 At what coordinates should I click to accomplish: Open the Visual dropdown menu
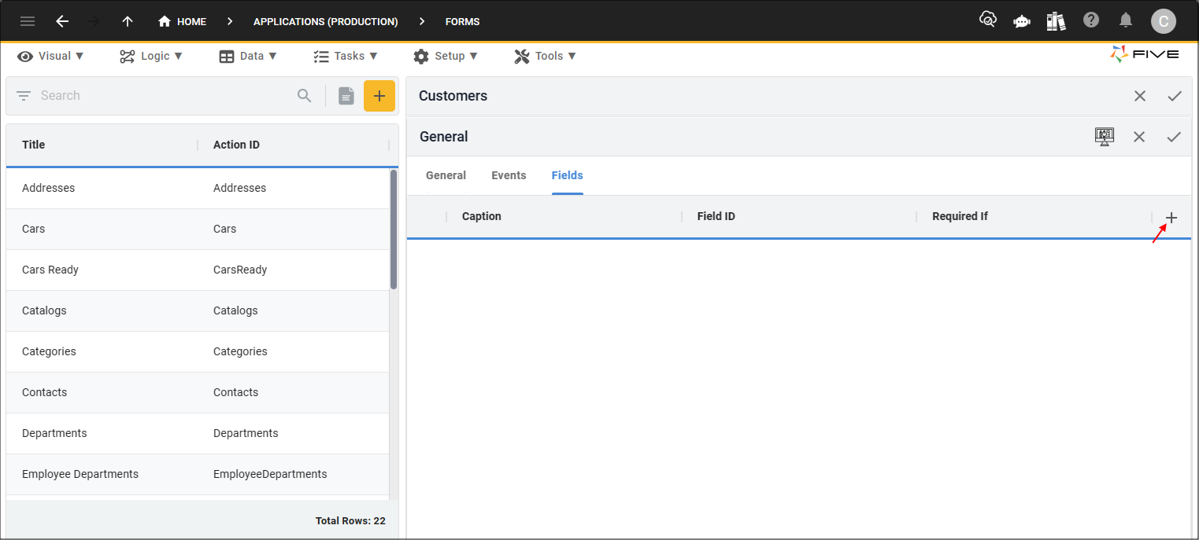pos(50,56)
